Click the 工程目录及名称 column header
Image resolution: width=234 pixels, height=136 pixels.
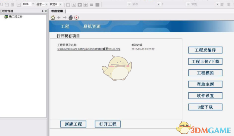coord(67,45)
